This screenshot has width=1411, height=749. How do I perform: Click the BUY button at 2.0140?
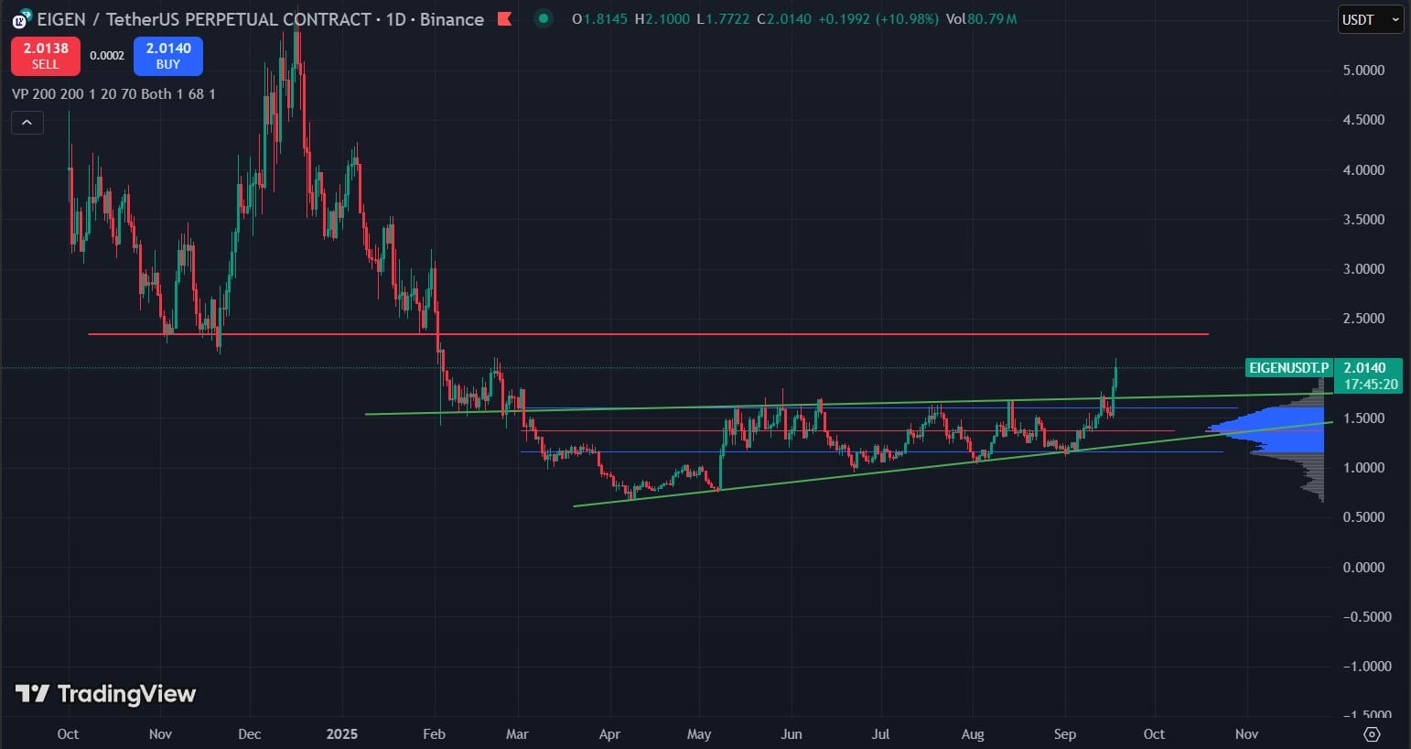pyautogui.click(x=167, y=56)
